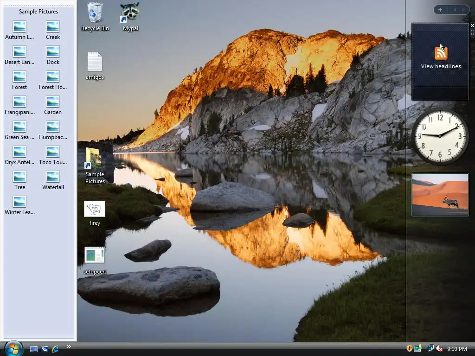Click the analog clock gadget
Image resolution: width=475 pixels, height=356 pixels.
440,137
